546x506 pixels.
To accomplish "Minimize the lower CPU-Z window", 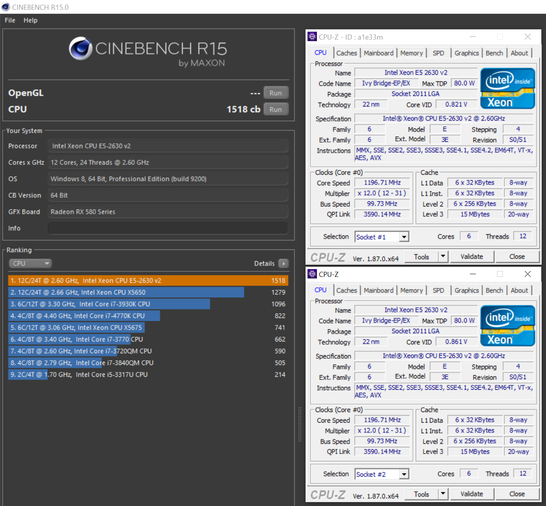I will point(473,274).
